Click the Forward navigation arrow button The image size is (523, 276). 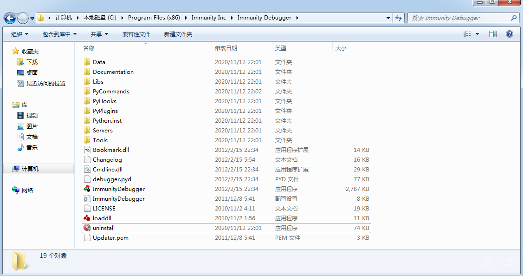click(23, 18)
